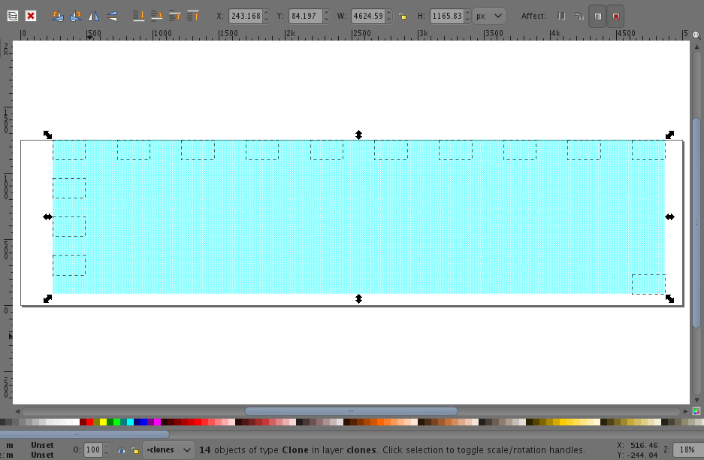Click the horizontal canvas scrollbar

point(349,410)
